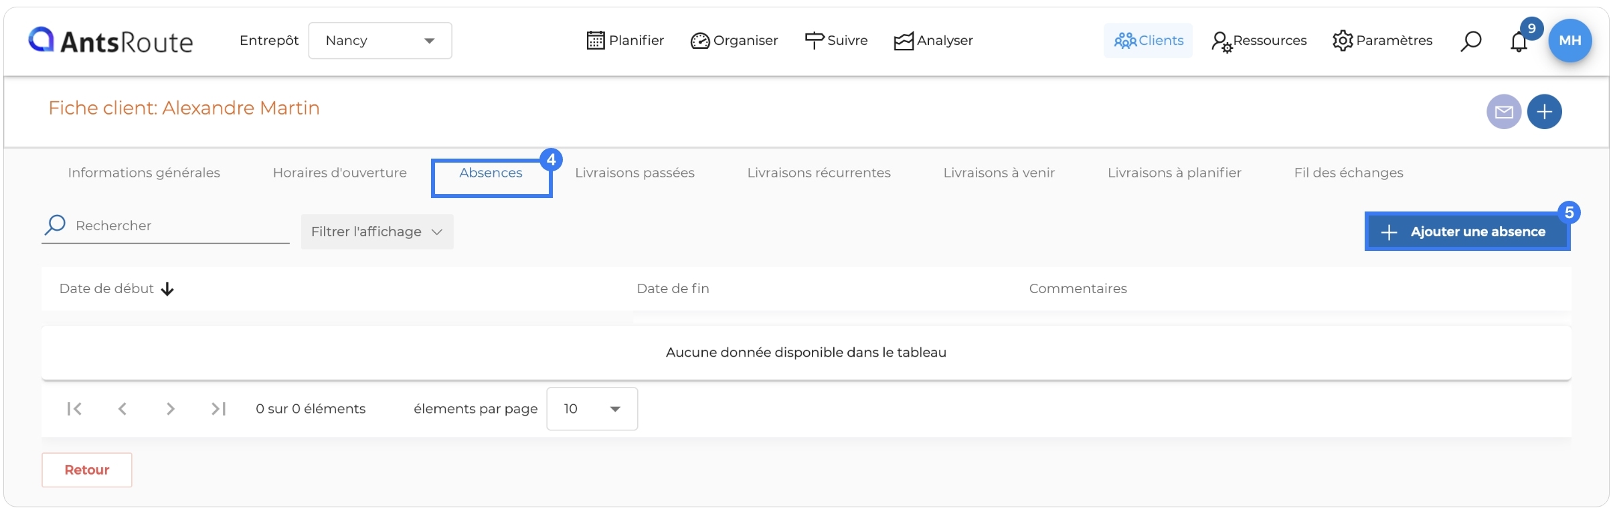Click 'Aucune donnée disponible dans le tableau' message
The image size is (1613, 510).
[x=806, y=352]
